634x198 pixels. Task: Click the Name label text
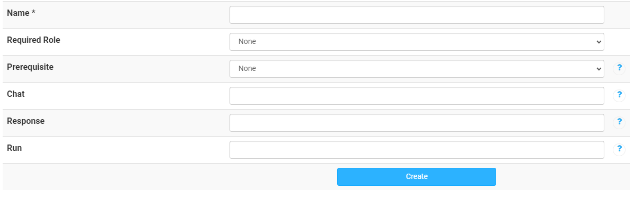tap(18, 13)
